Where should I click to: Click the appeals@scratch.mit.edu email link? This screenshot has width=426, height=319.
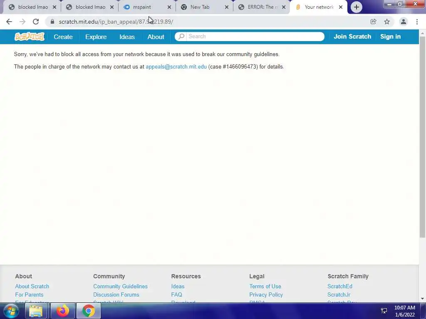(x=176, y=67)
